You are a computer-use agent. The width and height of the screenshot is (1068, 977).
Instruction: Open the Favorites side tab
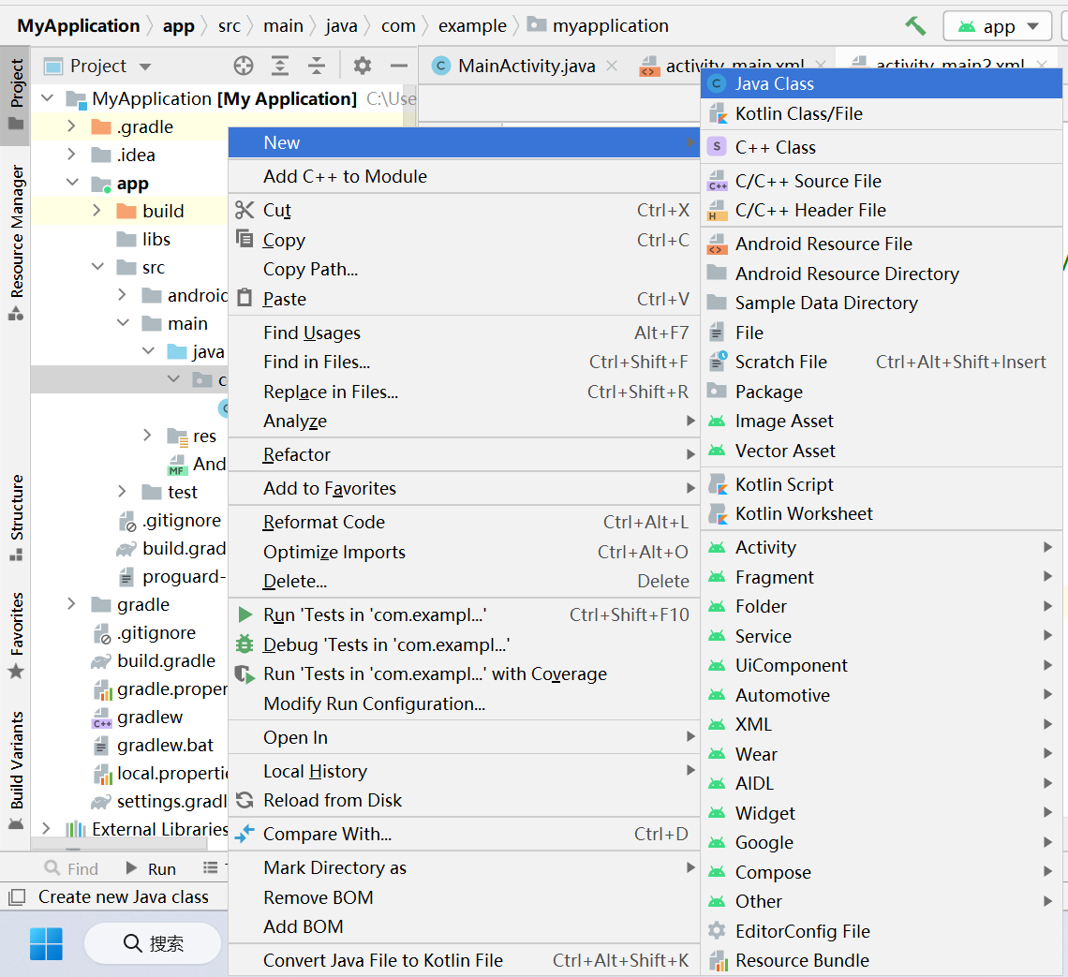[x=16, y=636]
